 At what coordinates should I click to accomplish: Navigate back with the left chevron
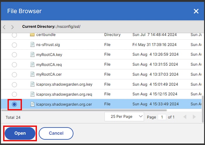(4, 27)
